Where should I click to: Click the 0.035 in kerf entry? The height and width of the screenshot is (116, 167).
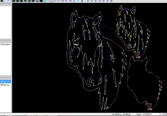tap(5, 44)
